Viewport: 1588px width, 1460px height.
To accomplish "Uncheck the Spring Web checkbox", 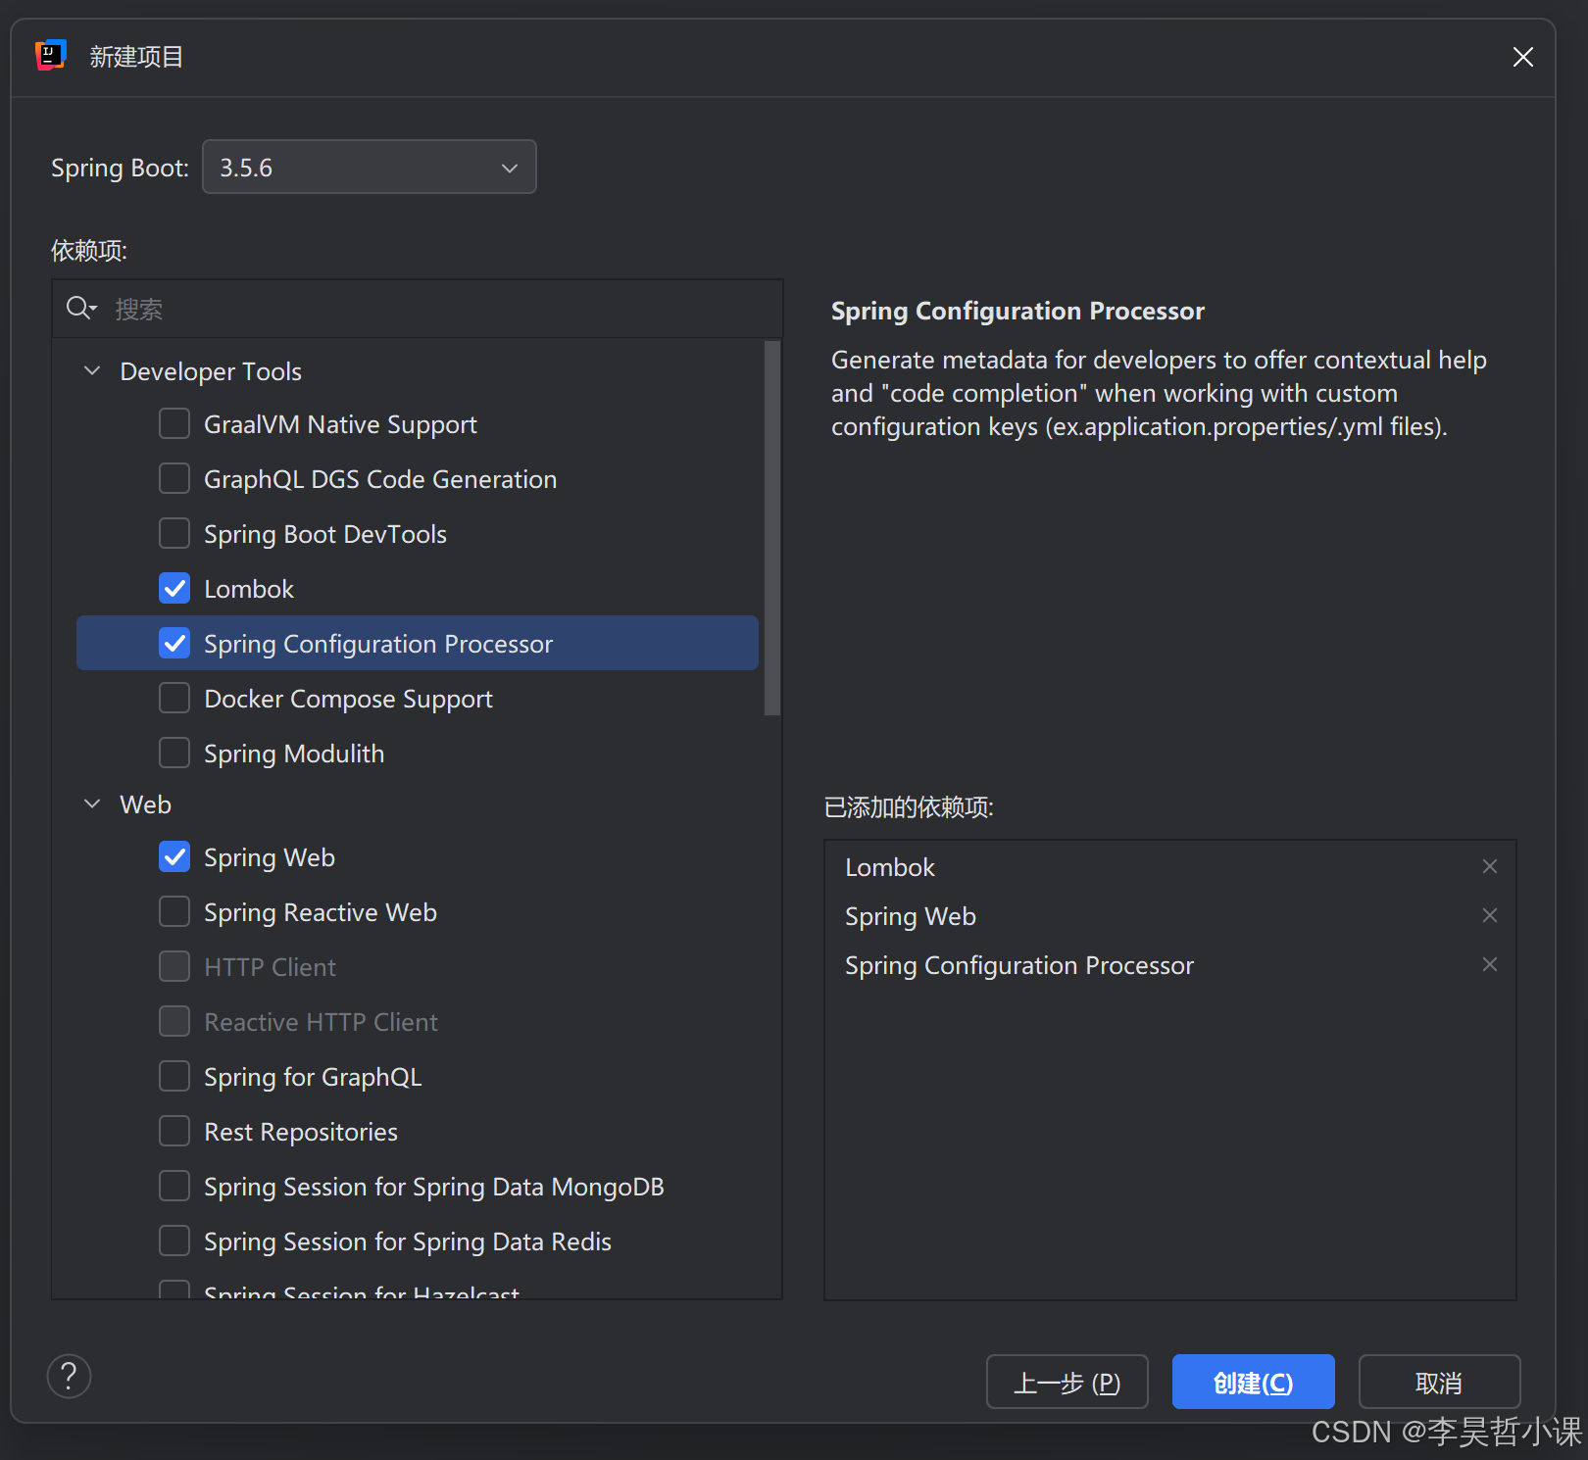I will pos(174,857).
